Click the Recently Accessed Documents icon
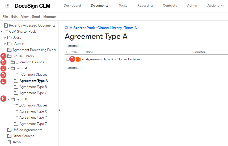228x146 pixels. pos(6,25)
